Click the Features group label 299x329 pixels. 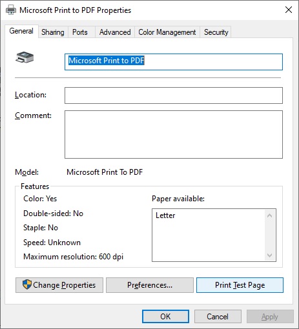click(x=35, y=186)
